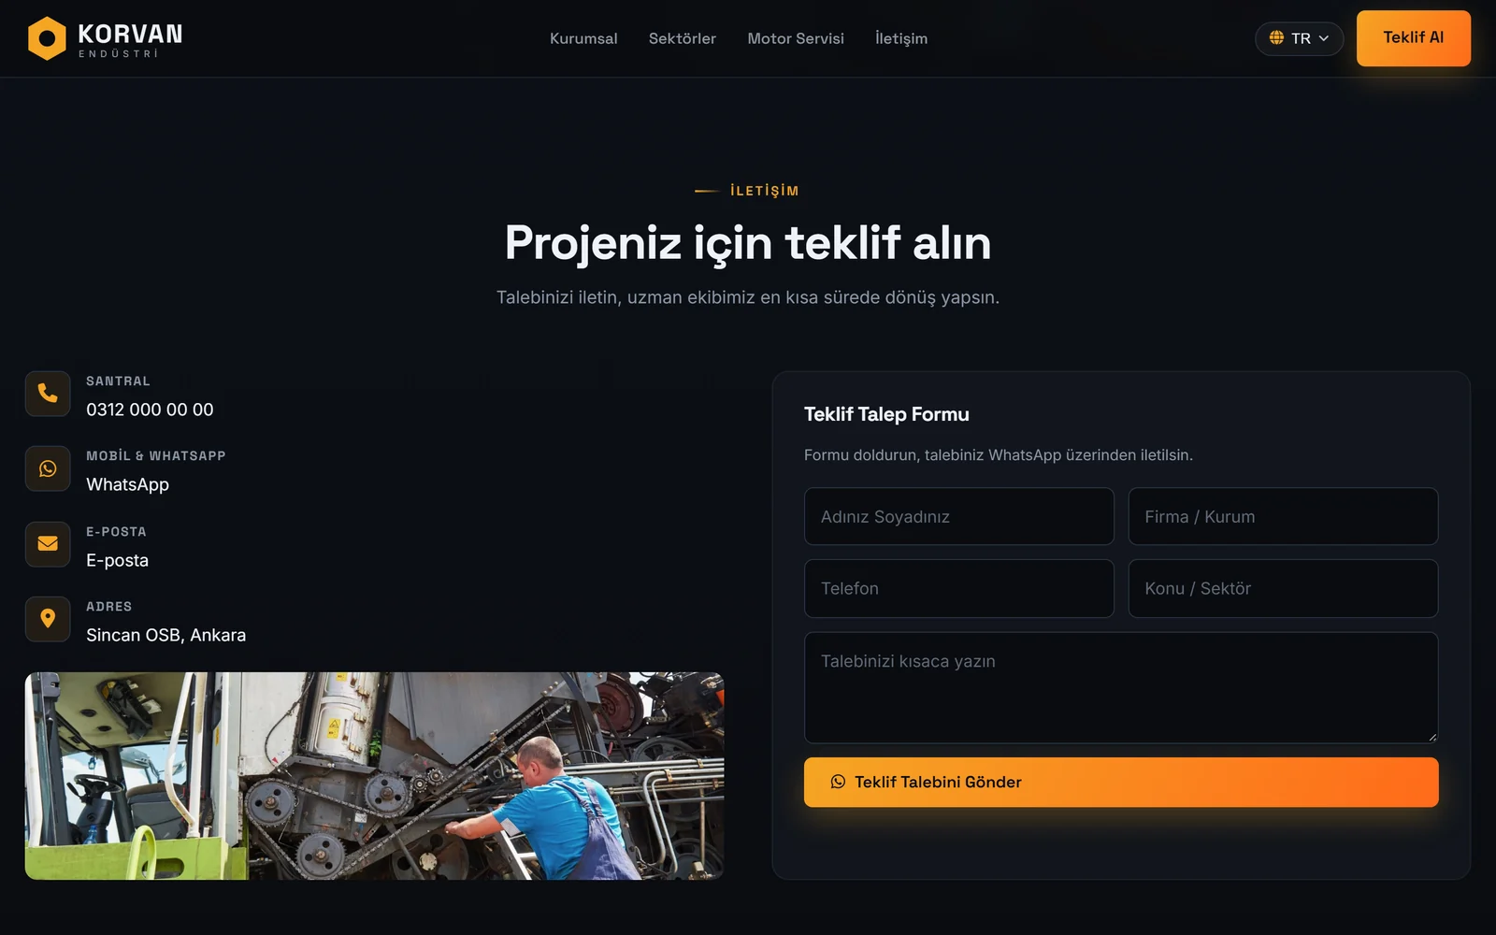The width and height of the screenshot is (1496, 935).
Task: Focus the Firma / Kurum field
Action: click(x=1283, y=516)
